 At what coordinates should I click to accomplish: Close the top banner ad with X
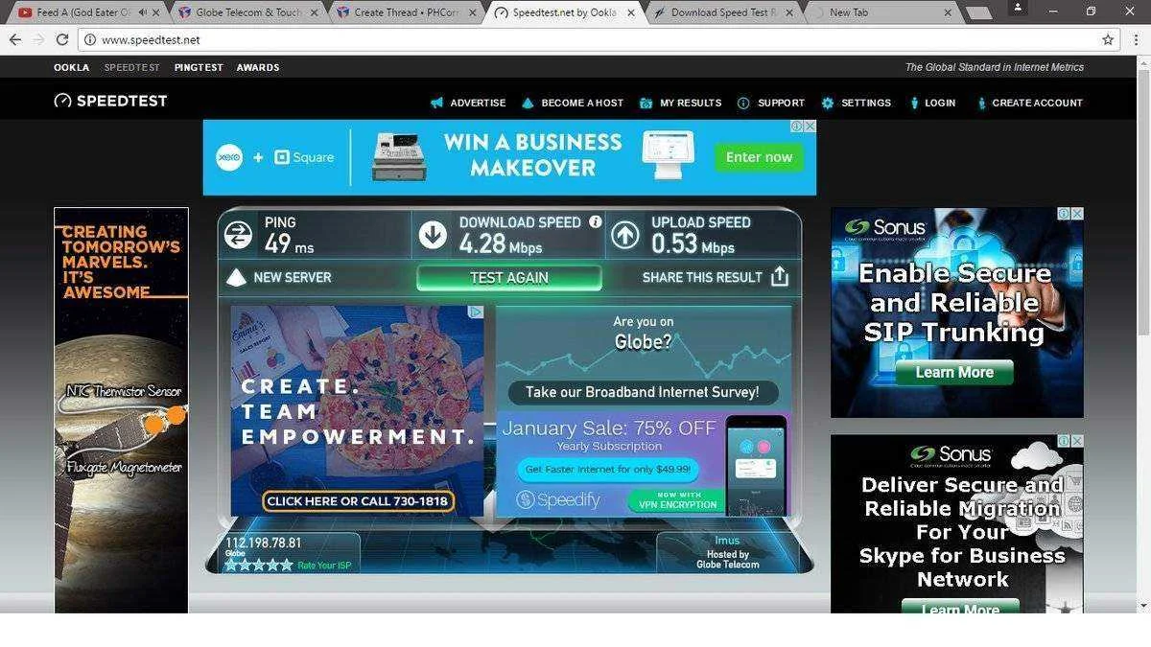(810, 127)
